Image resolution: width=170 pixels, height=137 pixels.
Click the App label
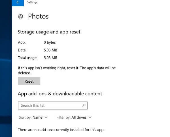pyautogui.click(x=22, y=42)
